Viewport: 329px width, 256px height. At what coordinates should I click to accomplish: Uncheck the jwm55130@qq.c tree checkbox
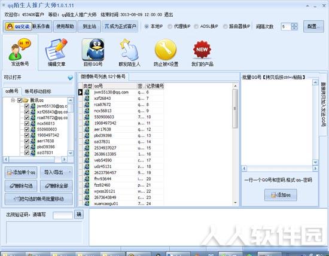coord(27,106)
